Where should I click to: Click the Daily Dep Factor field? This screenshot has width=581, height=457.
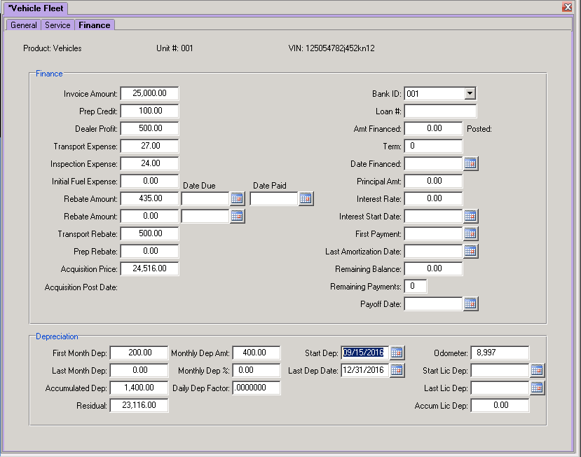(257, 388)
